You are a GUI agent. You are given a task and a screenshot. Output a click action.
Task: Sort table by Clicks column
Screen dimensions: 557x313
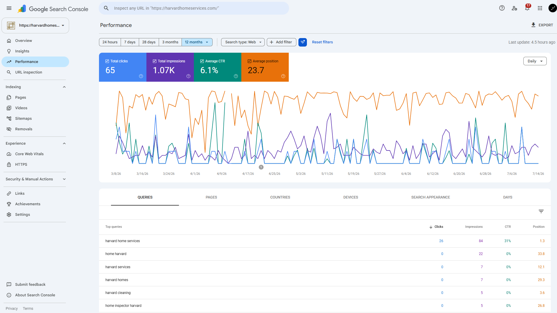(x=436, y=227)
